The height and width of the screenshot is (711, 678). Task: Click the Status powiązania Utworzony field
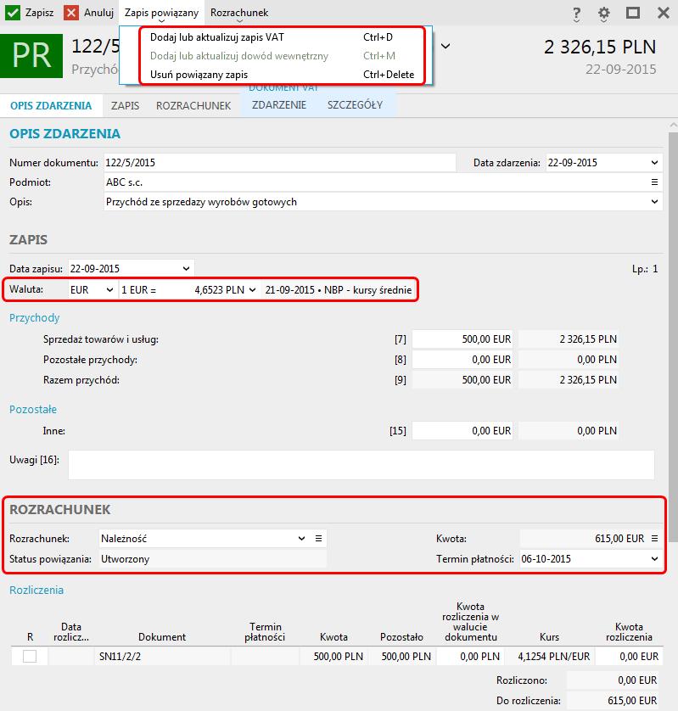(x=213, y=559)
